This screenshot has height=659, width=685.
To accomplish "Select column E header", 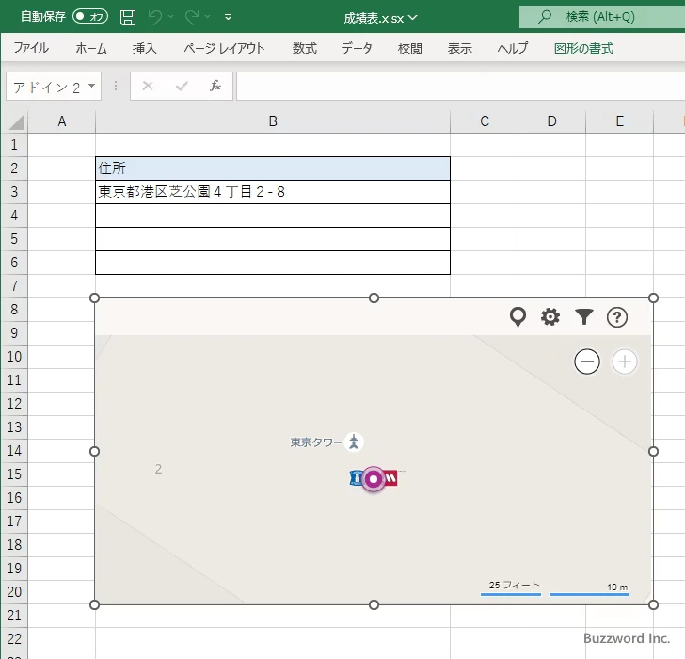I will [619, 121].
